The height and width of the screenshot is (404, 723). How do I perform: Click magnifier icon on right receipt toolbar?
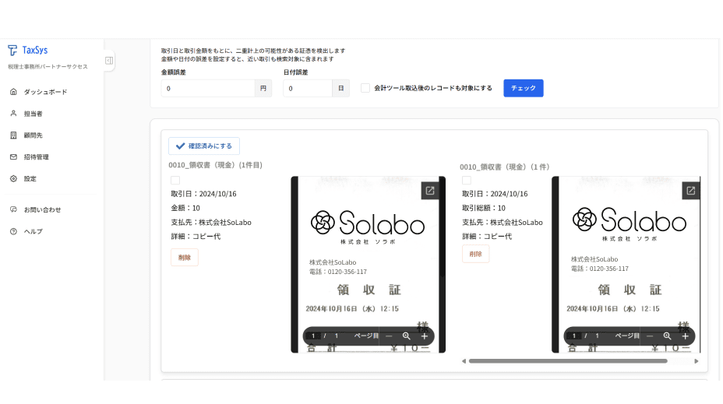[x=667, y=336]
